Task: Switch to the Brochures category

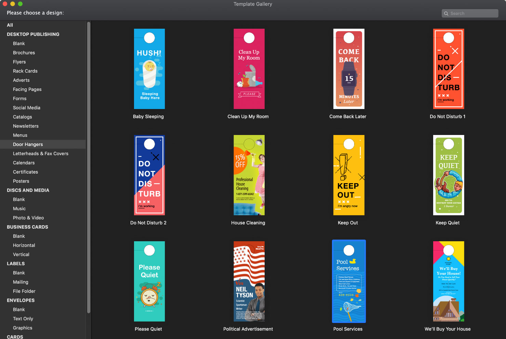Action: click(x=24, y=53)
